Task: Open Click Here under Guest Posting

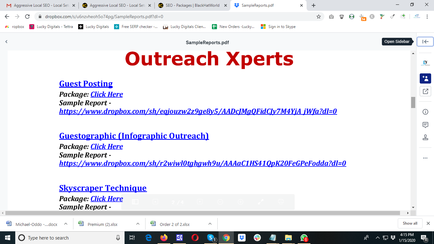Action: [107, 94]
